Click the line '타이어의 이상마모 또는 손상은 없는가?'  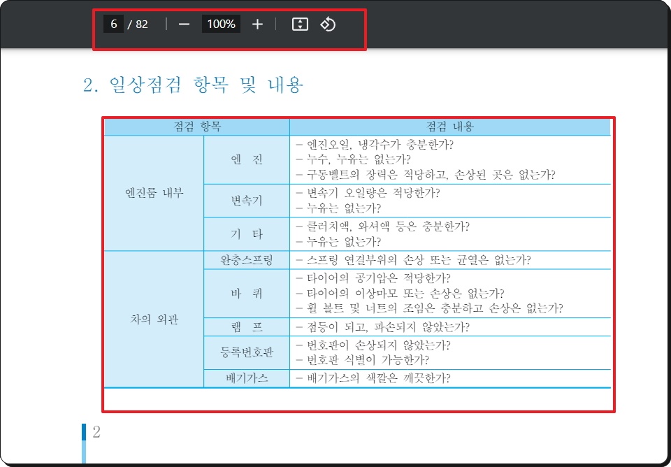400,293
